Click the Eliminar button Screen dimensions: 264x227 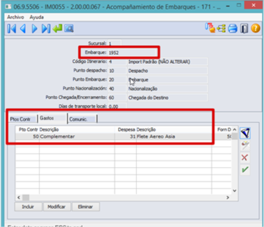(x=85, y=207)
